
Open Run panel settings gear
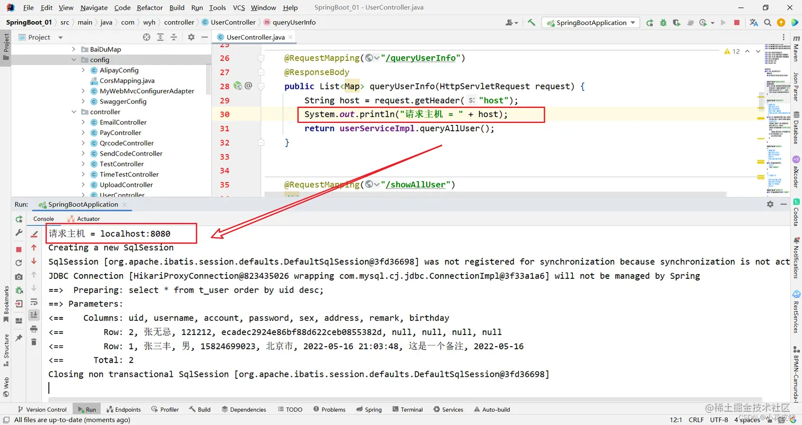[770, 204]
